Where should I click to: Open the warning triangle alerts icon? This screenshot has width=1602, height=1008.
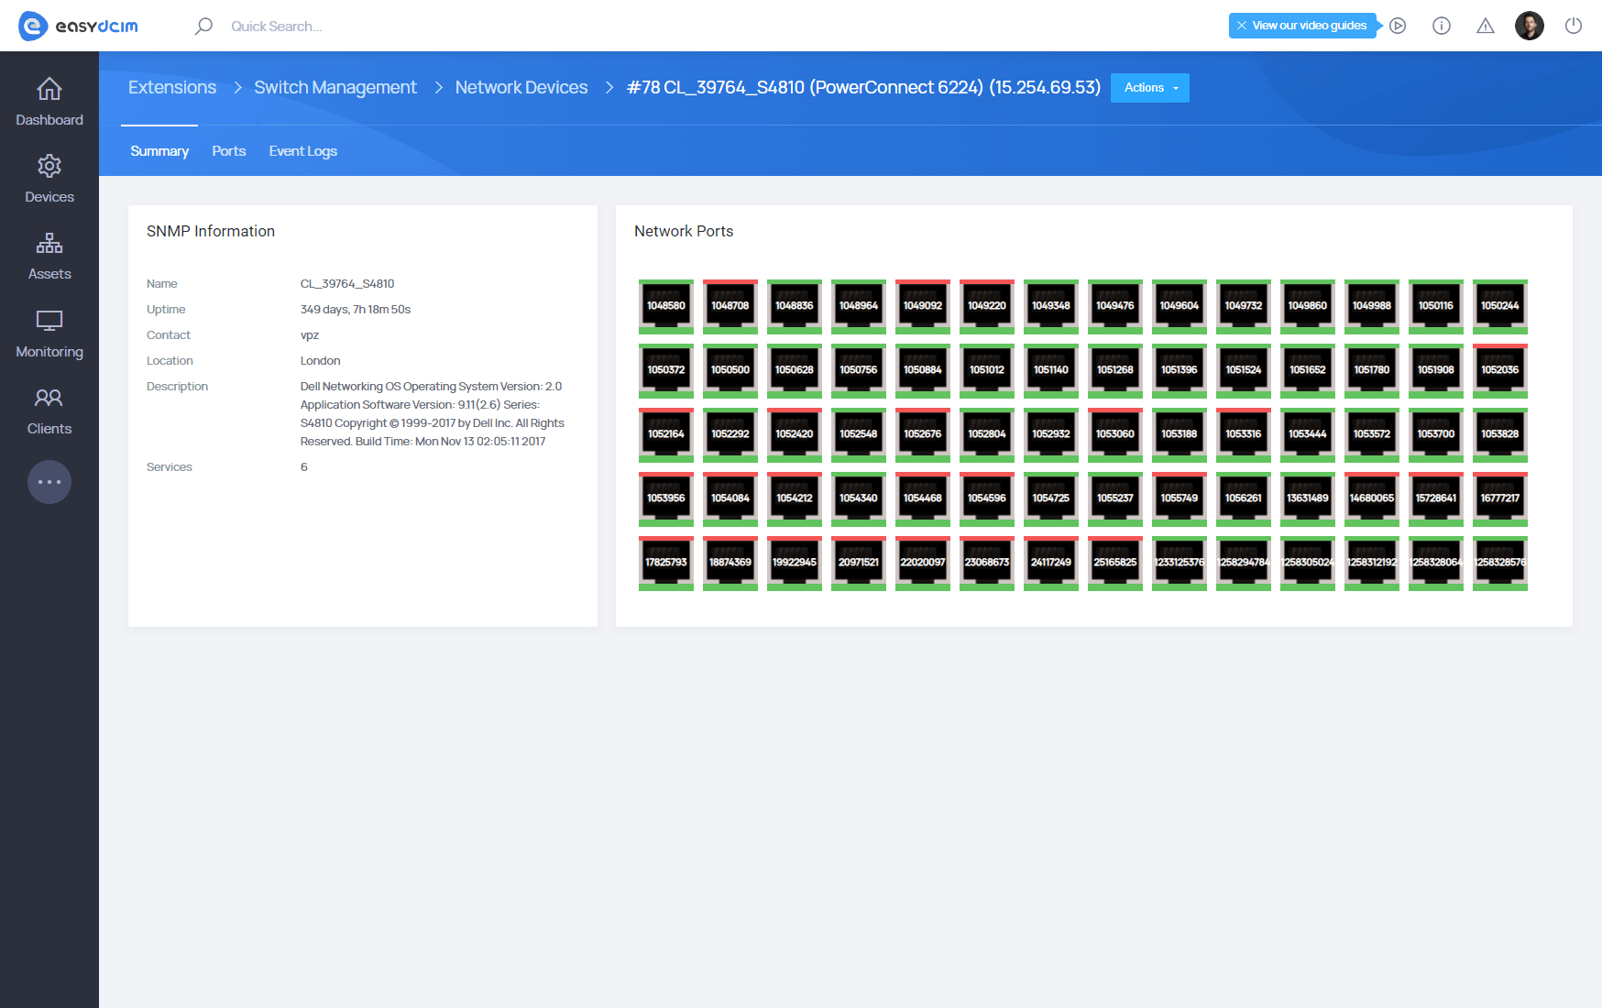pos(1486,26)
